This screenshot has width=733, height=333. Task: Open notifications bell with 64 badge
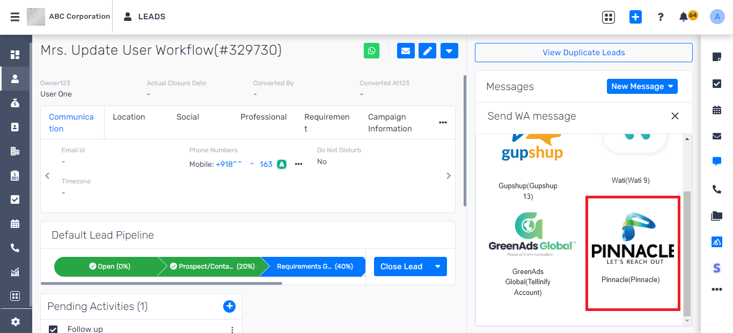click(687, 17)
